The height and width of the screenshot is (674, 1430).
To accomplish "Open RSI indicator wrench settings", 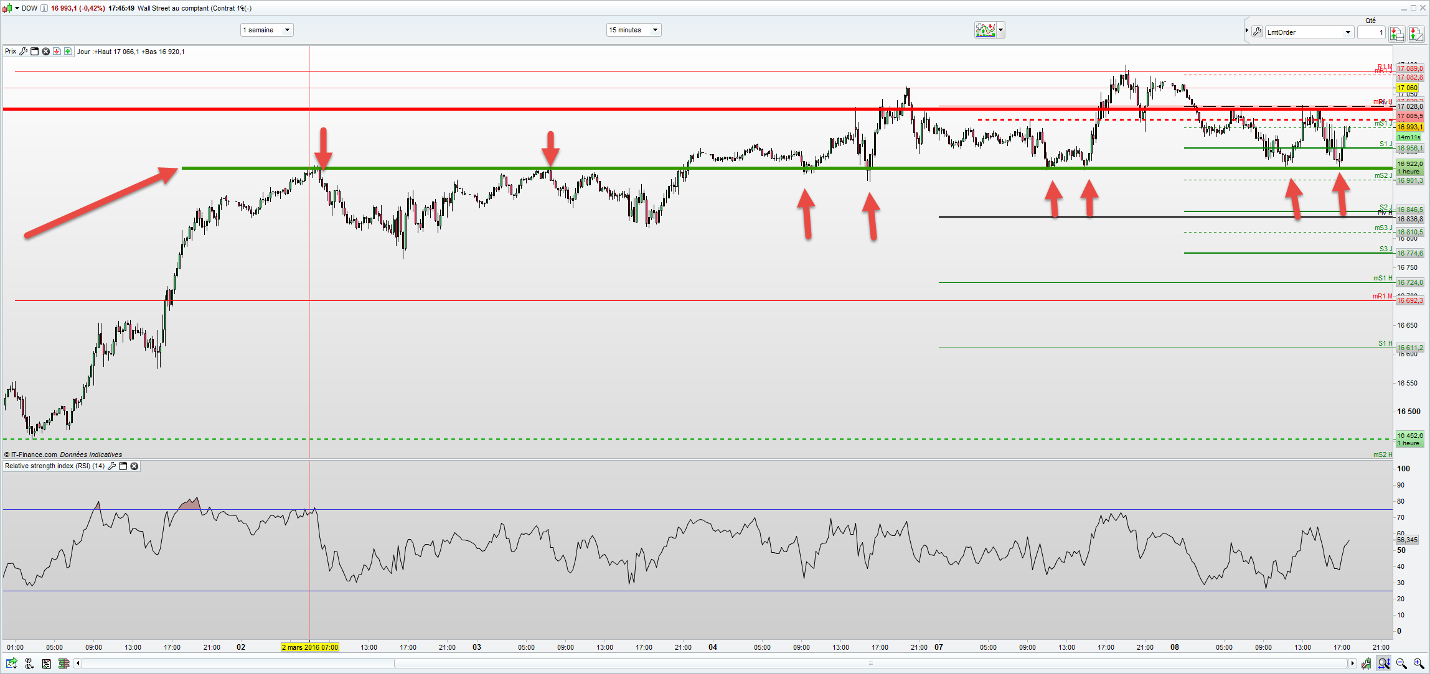I will click(x=112, y=466).
